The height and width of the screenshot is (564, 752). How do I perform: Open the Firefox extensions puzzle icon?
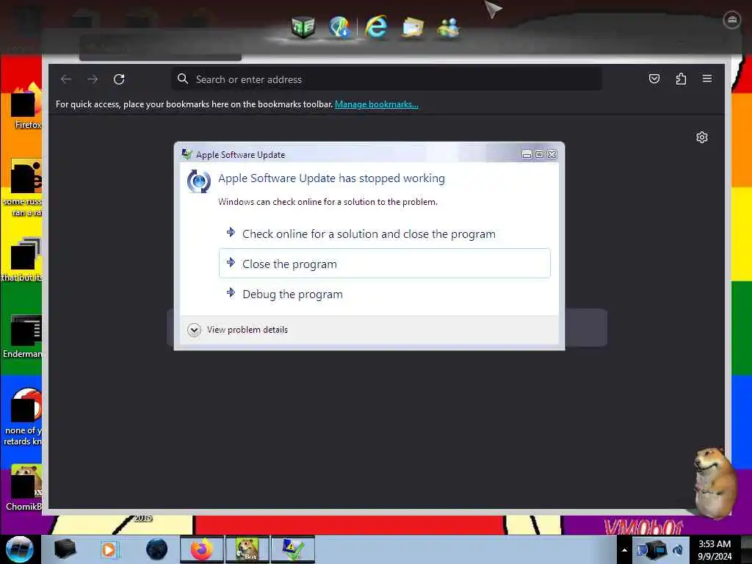click(x=681, y=79)
